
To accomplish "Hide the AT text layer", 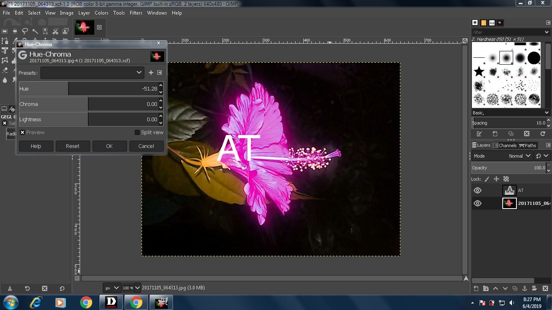I will (x=478, y=190).
